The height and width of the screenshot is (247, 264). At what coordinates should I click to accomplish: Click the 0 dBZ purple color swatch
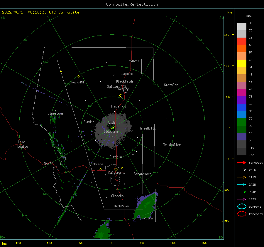click(242, 137)
